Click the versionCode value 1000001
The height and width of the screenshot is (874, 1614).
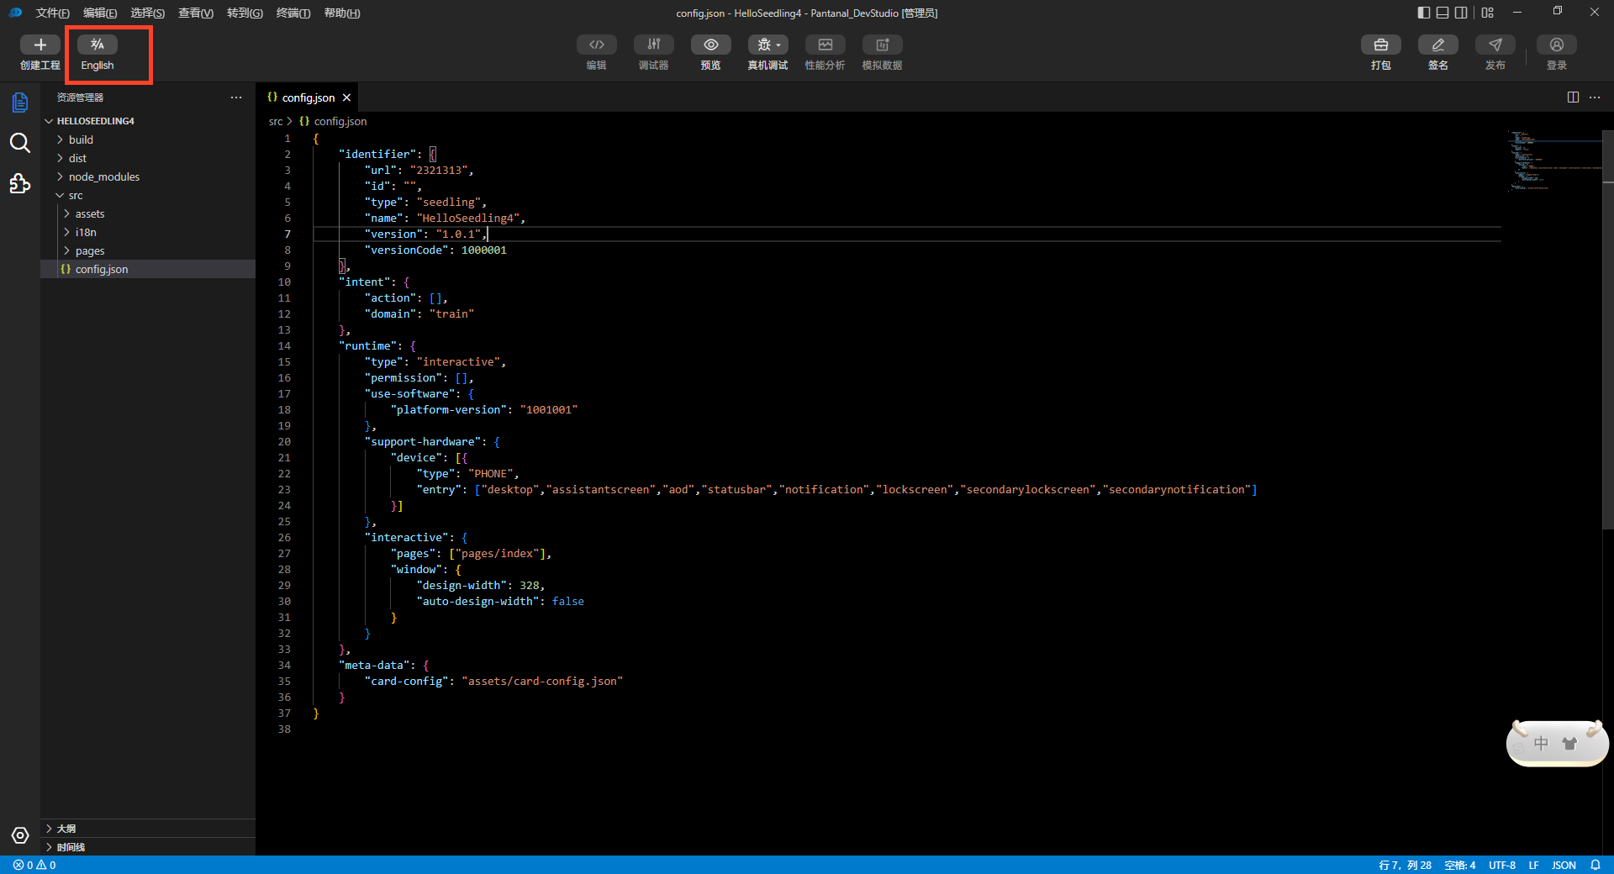pos(483,250)
